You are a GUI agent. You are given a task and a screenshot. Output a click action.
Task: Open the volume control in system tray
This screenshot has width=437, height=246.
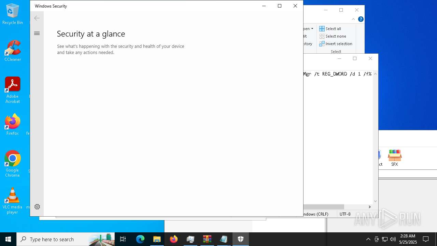point(393,239)
